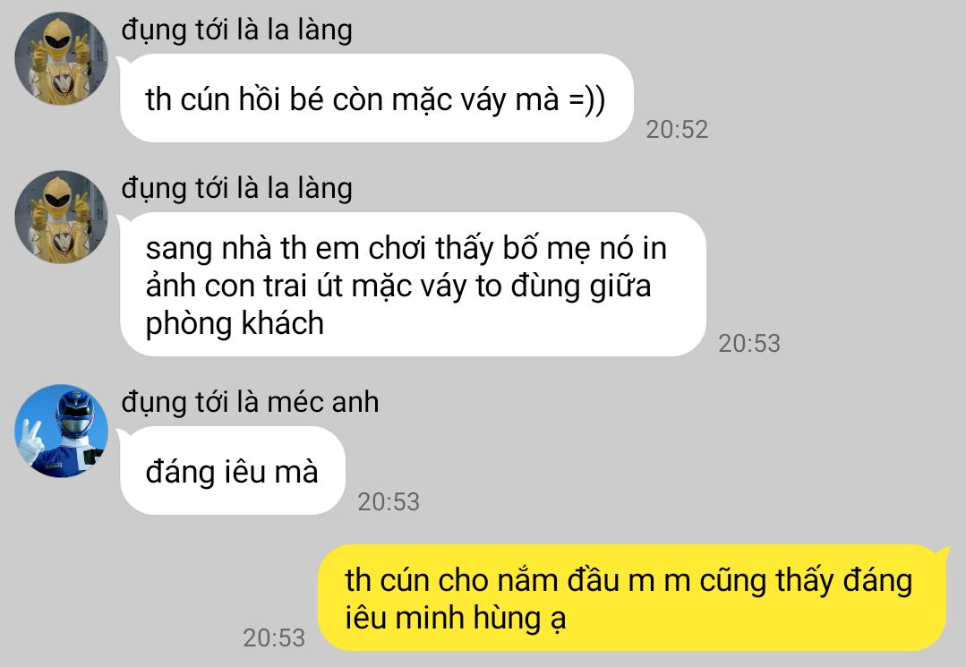Viewport: 966px width, 667px height.
Task: Tap the 'đáng iêu mà' message bubble
Action: pyautogui.click(x=232, y=471)
